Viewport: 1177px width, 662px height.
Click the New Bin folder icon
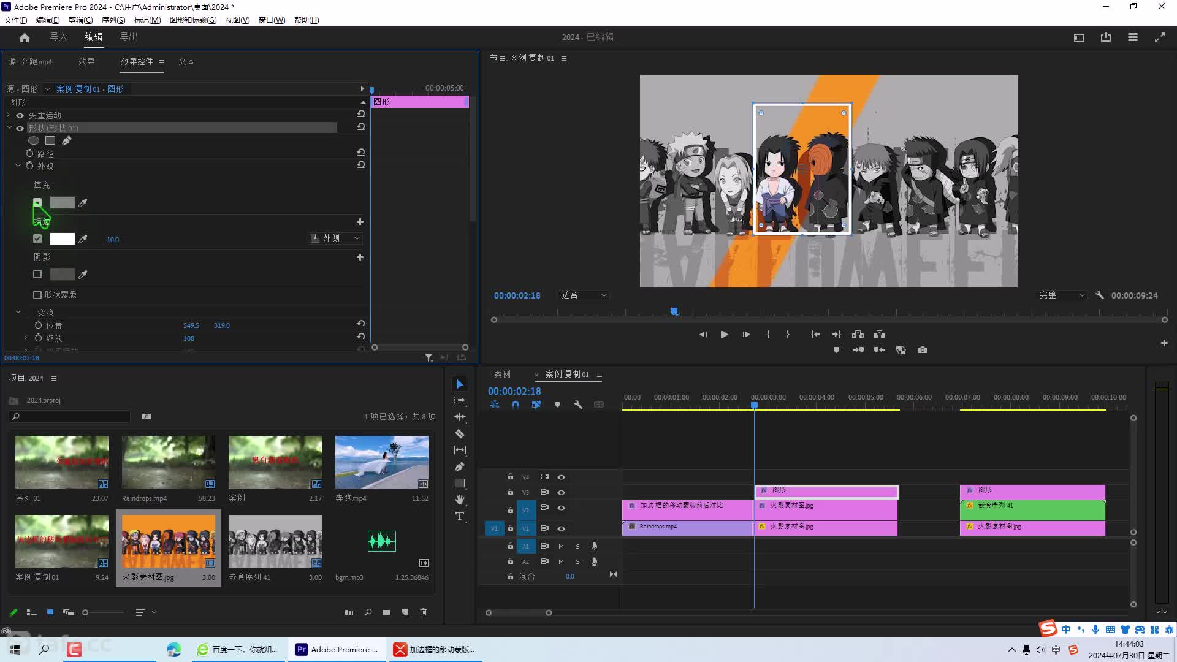click(x=386, y=612)
